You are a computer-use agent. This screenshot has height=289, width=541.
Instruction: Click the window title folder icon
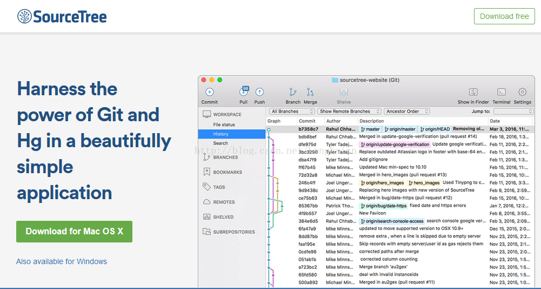pos(335,80)
